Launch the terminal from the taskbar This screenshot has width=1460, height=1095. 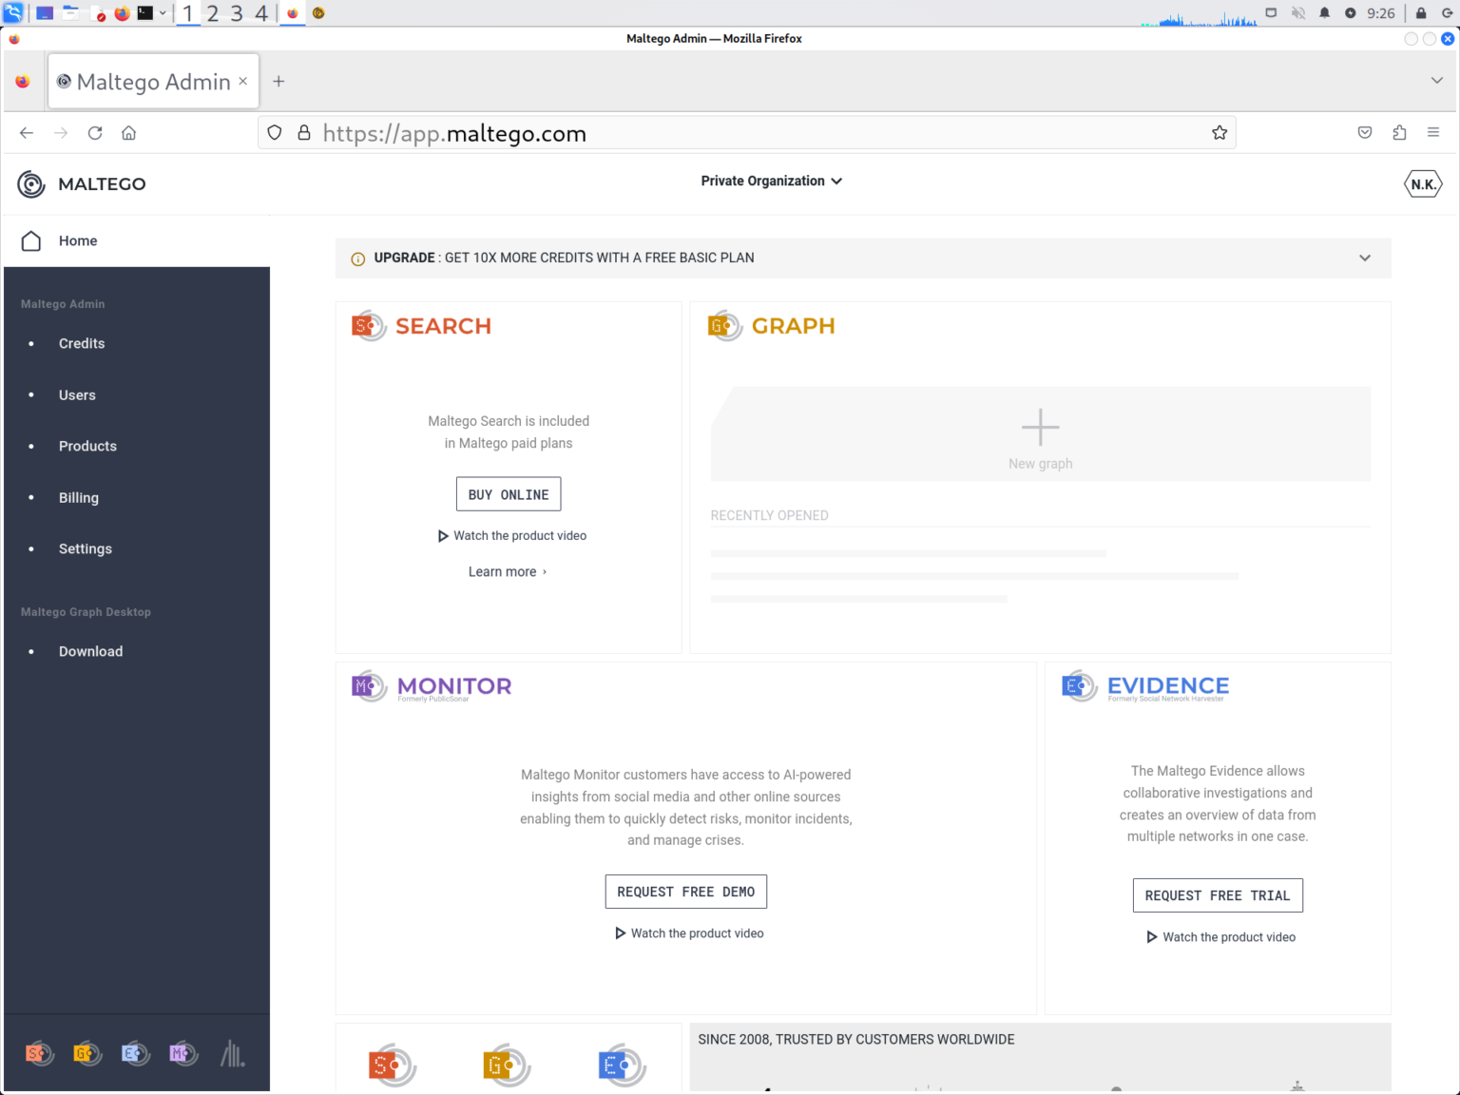[145, 12]
